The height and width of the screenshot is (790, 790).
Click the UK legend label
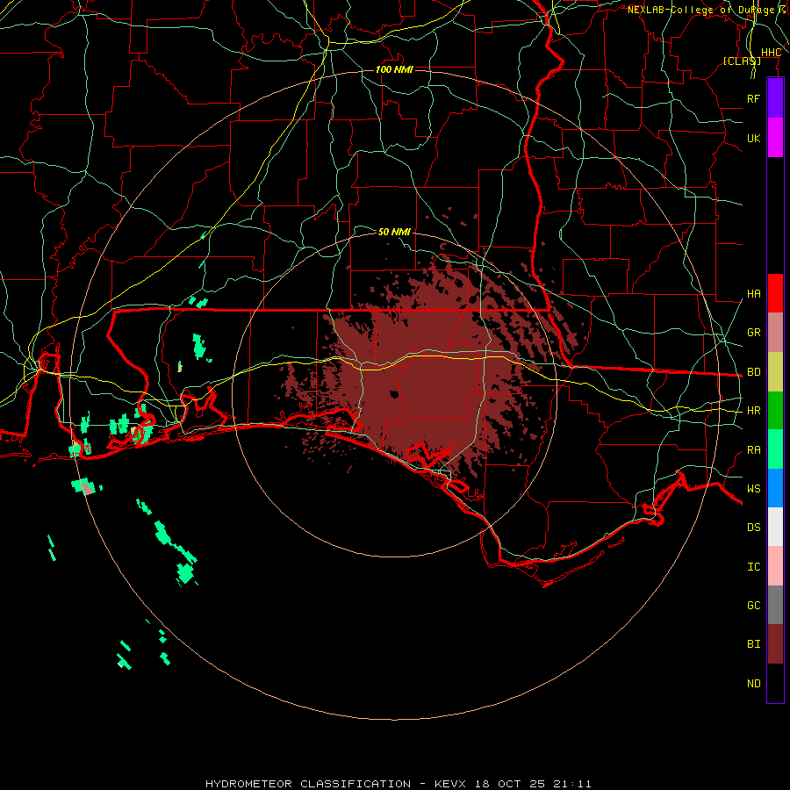[x=753, y=138]
